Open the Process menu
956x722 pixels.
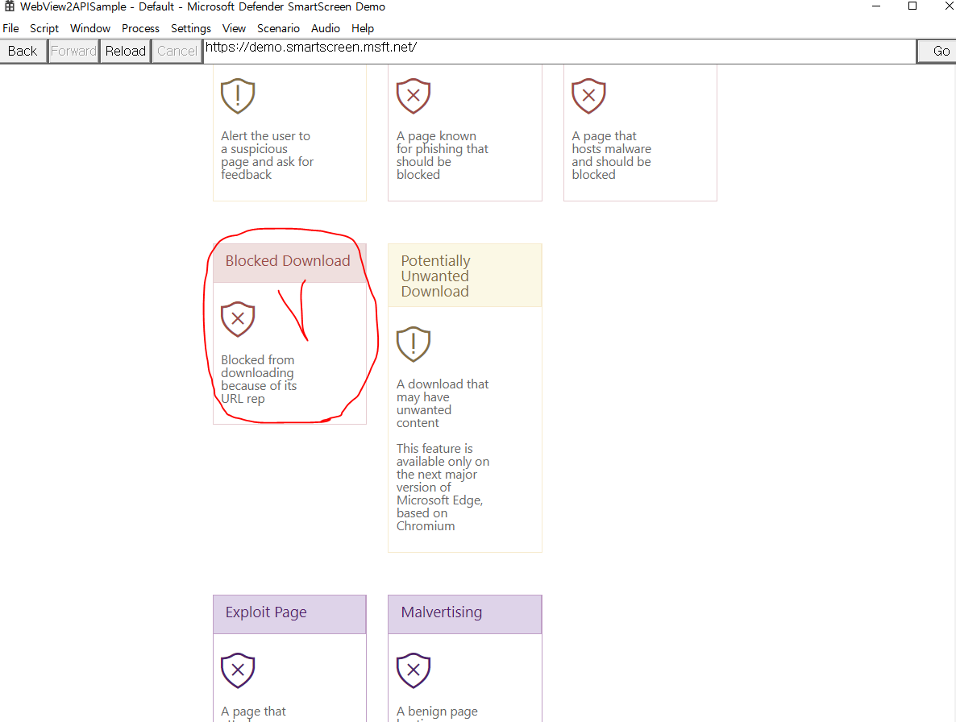tap(140, 28)
